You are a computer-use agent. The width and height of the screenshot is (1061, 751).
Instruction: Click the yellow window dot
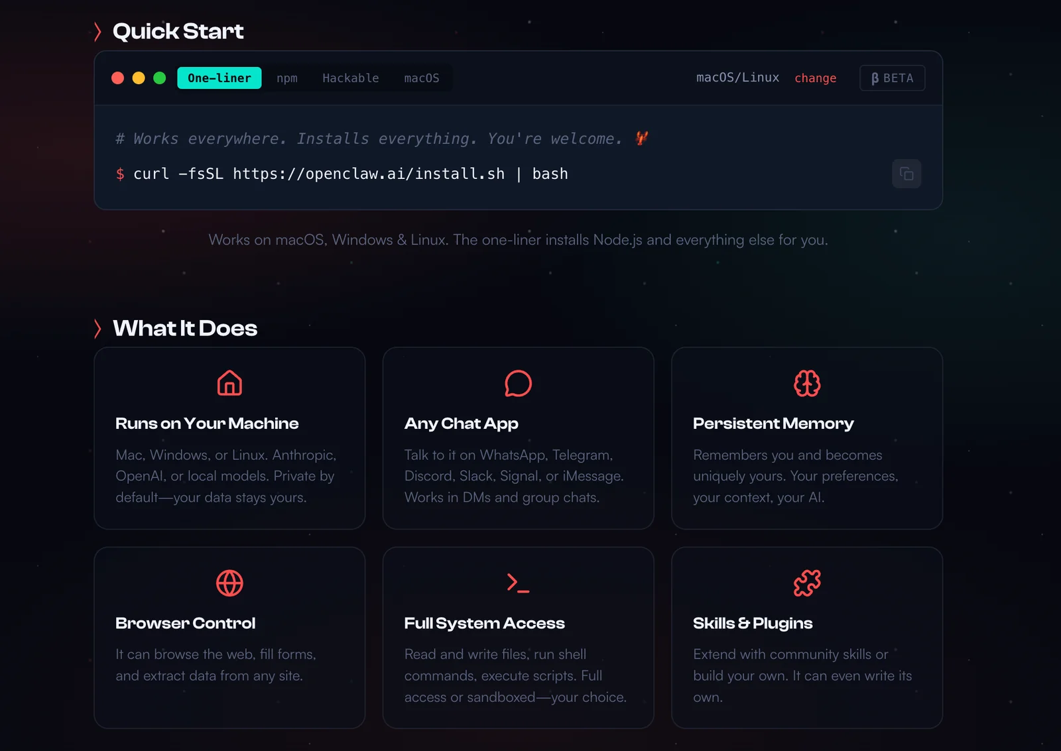139,78
